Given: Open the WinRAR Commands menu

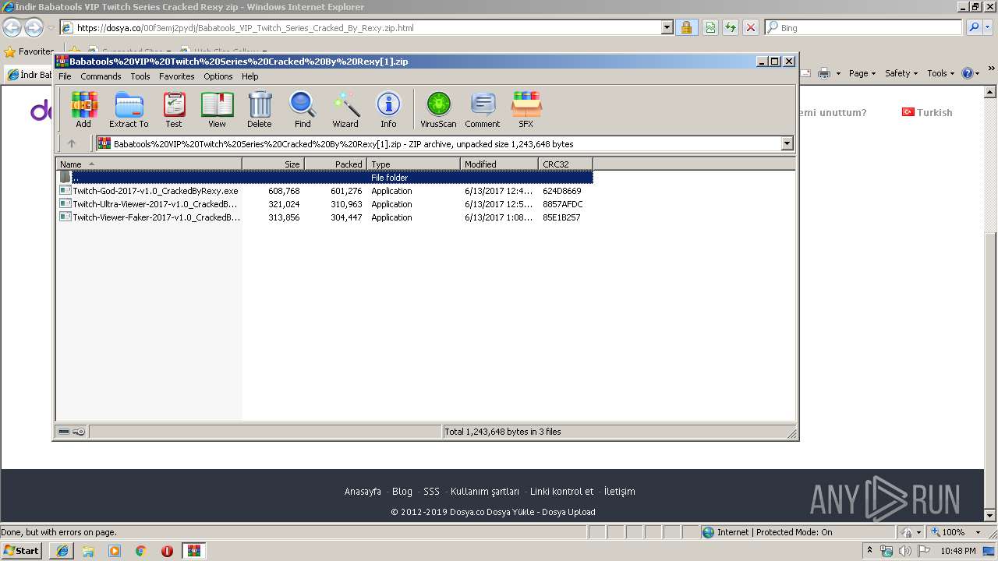Looking at the screenshot, I should coord(101,76).
